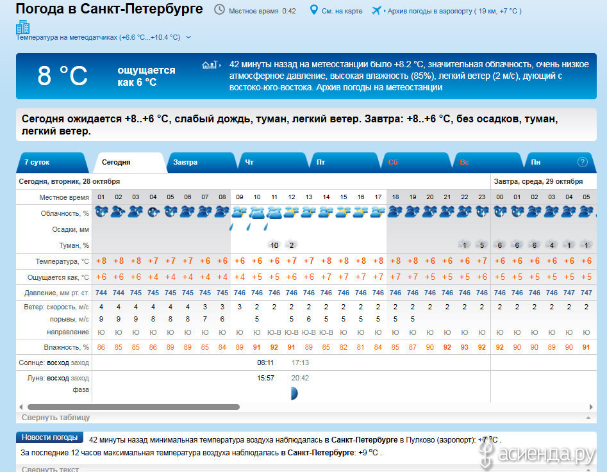Collapse table with 'Свернуть таблицу'

point(56,418)
